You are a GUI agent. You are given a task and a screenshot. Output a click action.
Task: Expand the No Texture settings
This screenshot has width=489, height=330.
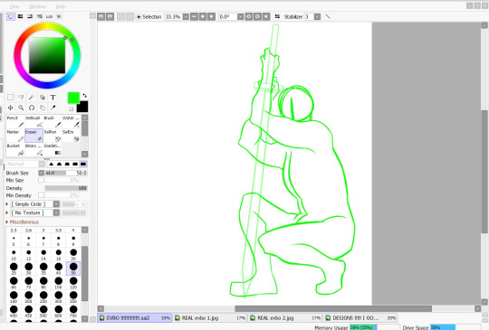7,212
